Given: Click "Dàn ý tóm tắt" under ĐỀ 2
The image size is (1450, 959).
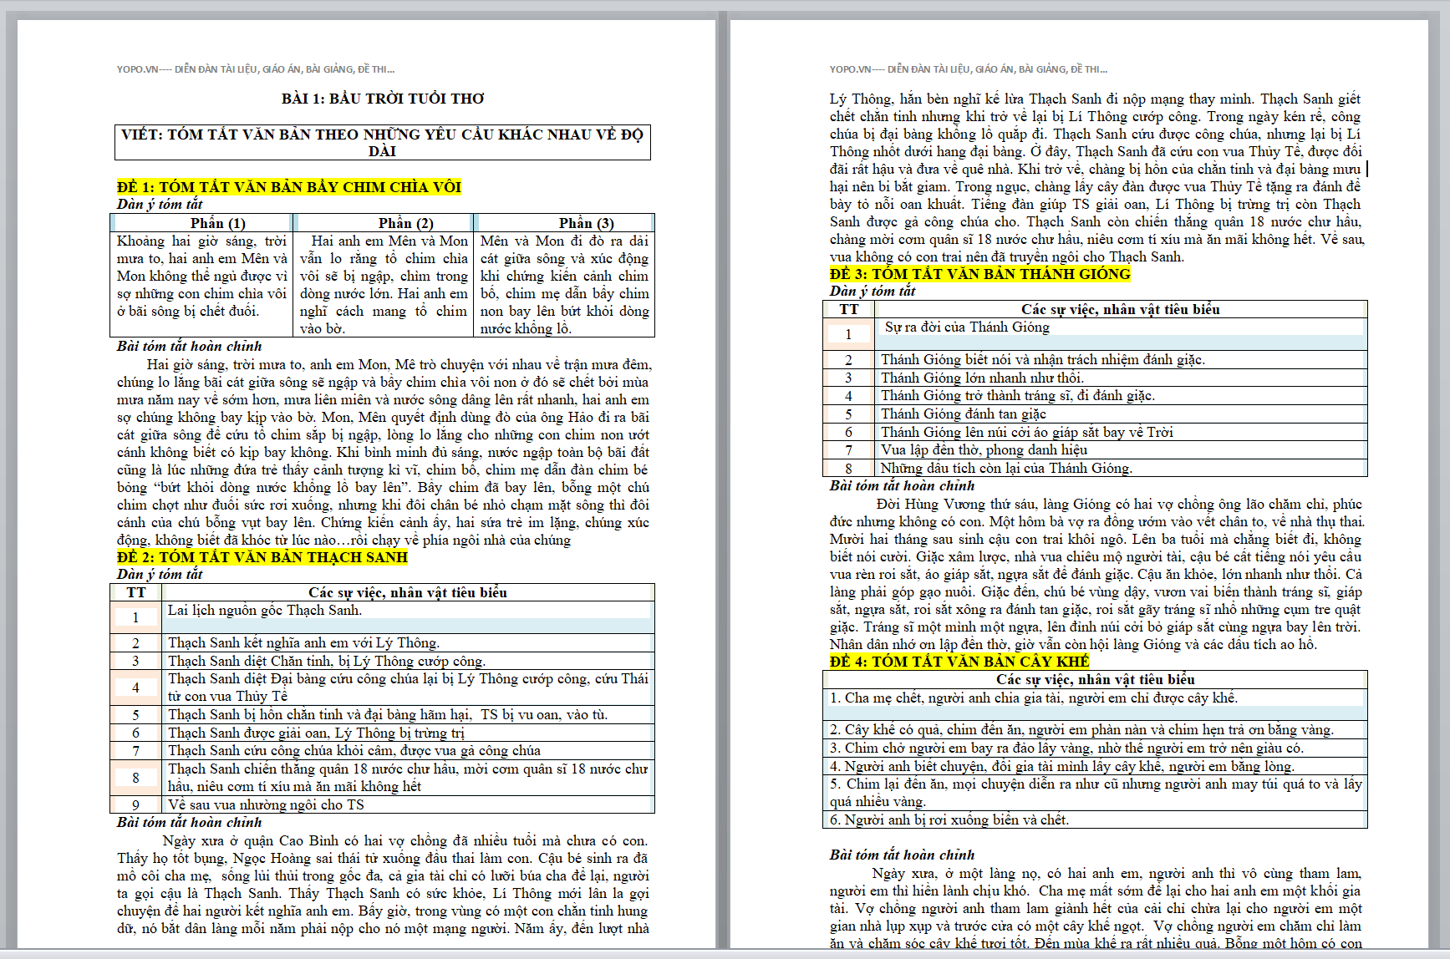Looking at the screenshot, I should 160,575.
